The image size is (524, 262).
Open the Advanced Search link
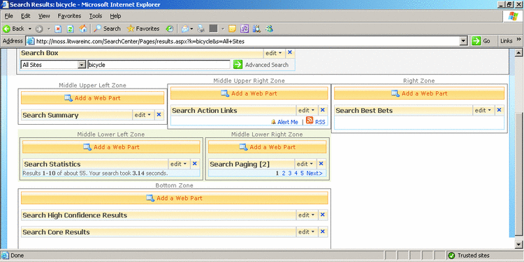pyautogui.click(x=267, y=65)
